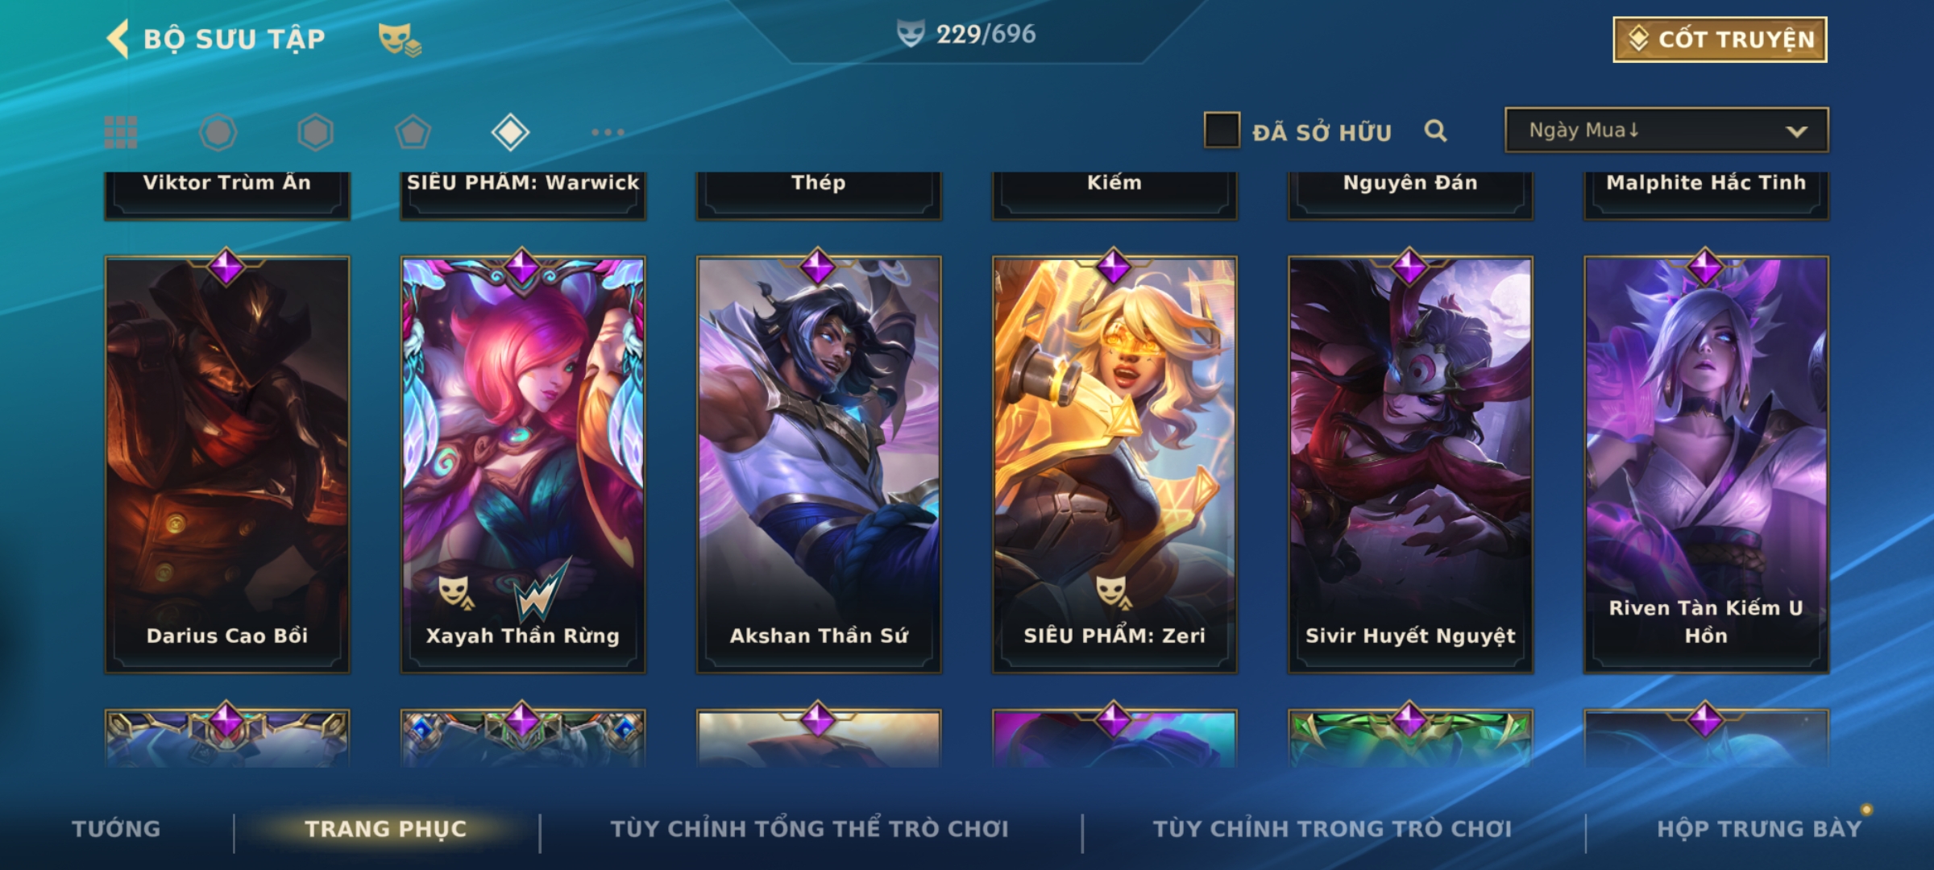Select the Xayah Thần Rừng skin card
The width and height of the screenshot is (1934, 870).
tap(523, 464)
